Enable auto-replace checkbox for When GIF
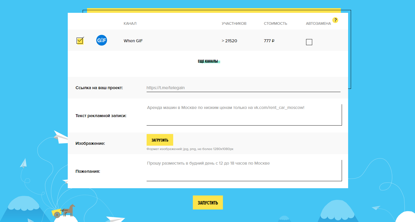 pyautogui.click(x=309, y=42)
